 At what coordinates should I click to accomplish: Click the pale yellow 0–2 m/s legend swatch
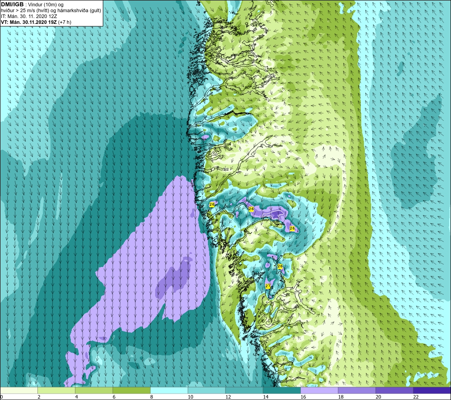click(x=18, y=390)
